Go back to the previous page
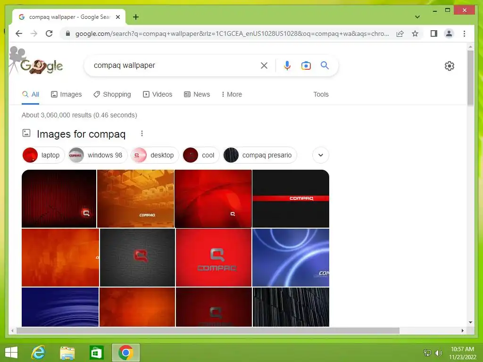 tap(19, 33)
